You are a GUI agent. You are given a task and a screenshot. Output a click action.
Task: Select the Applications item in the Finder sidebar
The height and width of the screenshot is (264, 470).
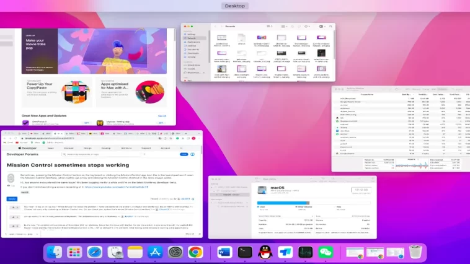click(193, 42)
